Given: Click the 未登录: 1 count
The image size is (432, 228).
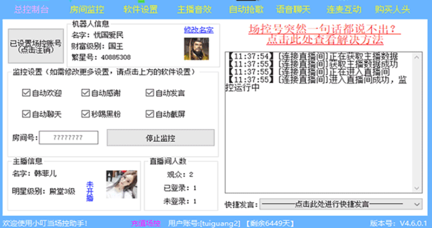Looking at the screenshot, I should click(180, 202).
